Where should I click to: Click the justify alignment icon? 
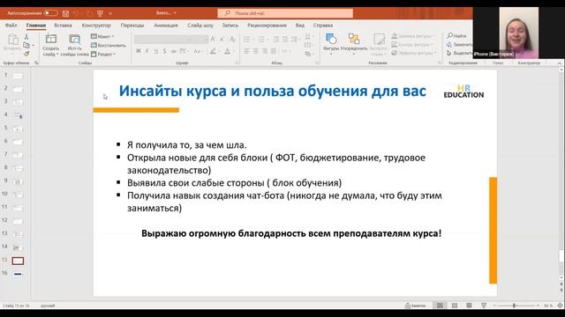click(x=274, y=51)
